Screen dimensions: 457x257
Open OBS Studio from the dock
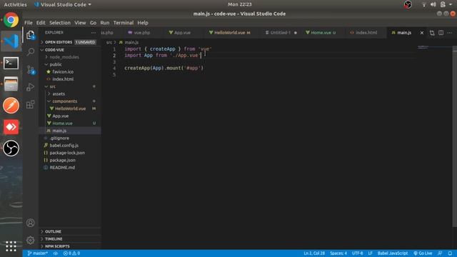11,148
